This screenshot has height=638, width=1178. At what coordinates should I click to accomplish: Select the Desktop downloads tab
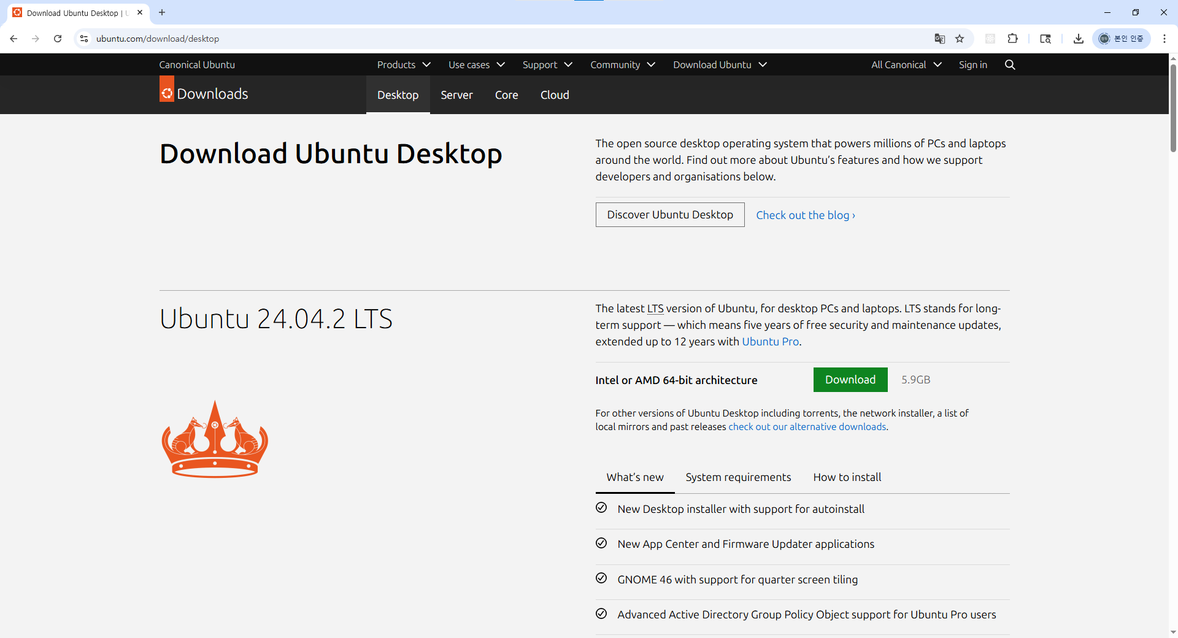tap(398, 95)
